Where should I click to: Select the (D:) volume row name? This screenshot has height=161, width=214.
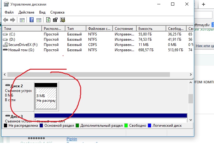(x=12, y=39)
